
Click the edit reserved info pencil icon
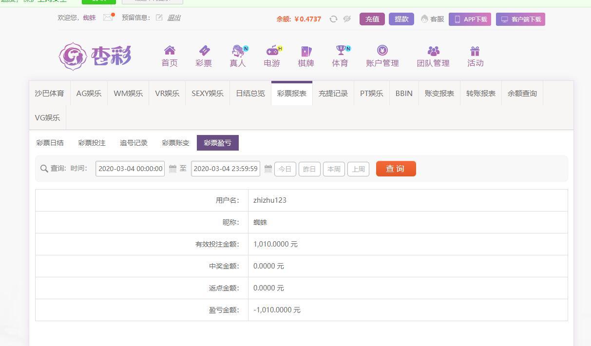point(159,18)
